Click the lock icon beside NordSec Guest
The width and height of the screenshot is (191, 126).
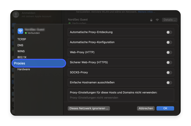tap(151, 20)
